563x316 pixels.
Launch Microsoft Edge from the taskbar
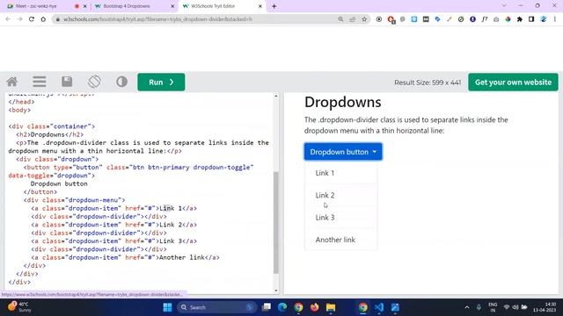point(282,307)
